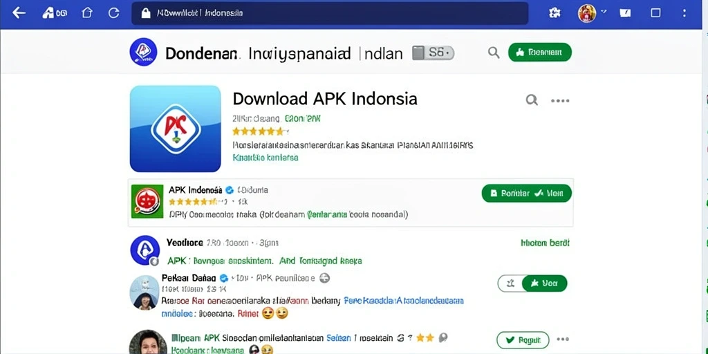Open three-dot menu in the last comment row
The height and width of the screenshot is (354, 708).
[563, 339]
